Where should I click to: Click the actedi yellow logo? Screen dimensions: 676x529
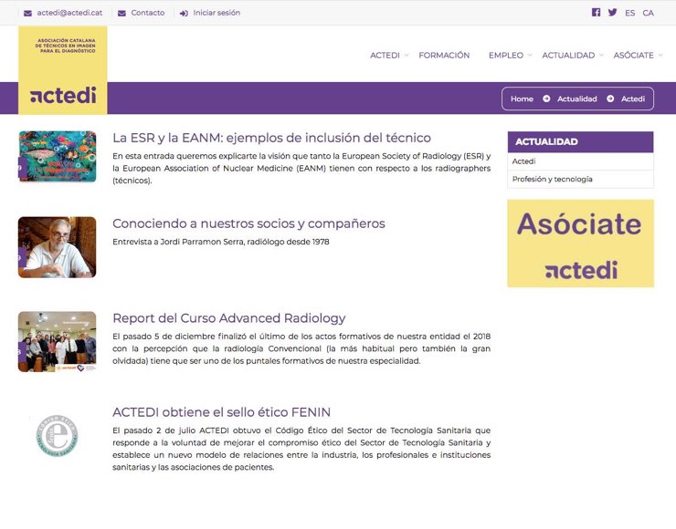tap(63, 70)
